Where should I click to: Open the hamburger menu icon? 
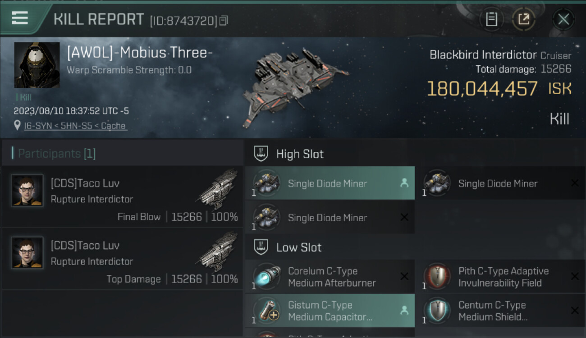pos(20,18)
